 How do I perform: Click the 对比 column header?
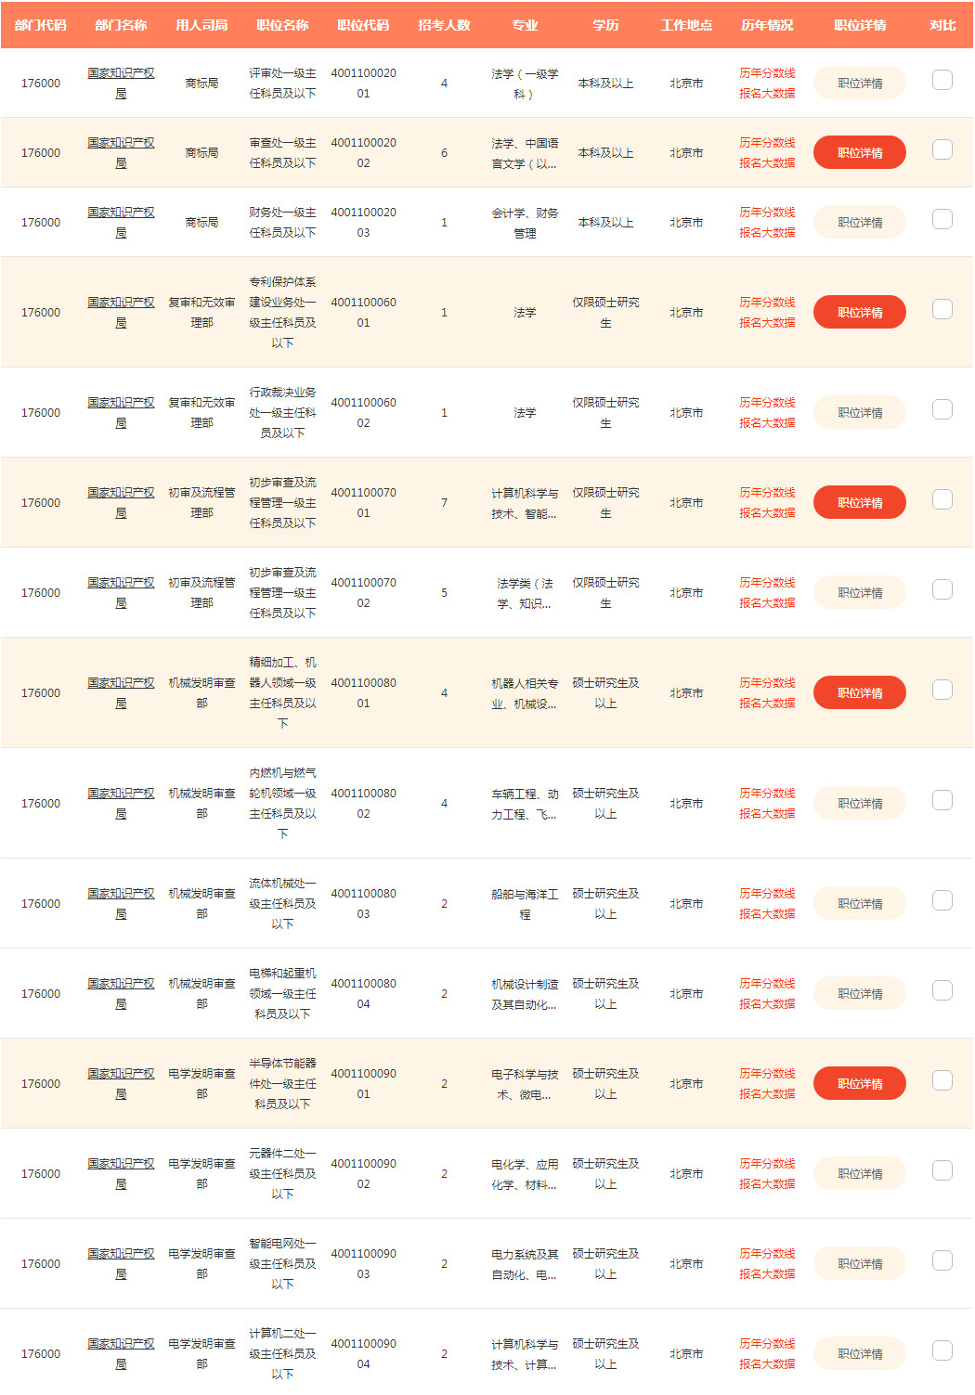(x=942, y=25)
